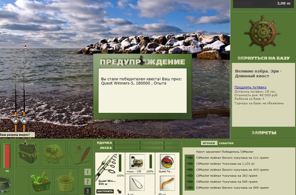Click fish icon beside Белого чукучана 443 грамм
The height and width of the screenshot is (195, 296).
tap(189, 170)
